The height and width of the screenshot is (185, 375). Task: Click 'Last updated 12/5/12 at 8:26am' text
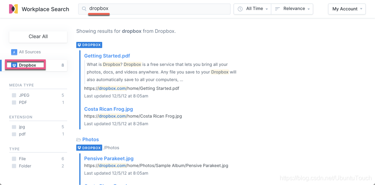click(x=116, y=124)
